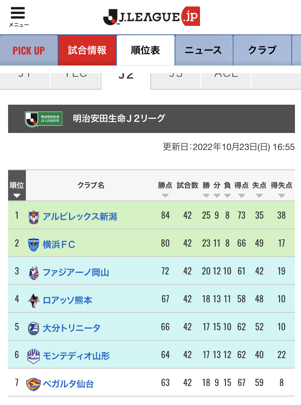
Task: Click the Montedio Yamagata club crest
Action: [x=34, y=356]
